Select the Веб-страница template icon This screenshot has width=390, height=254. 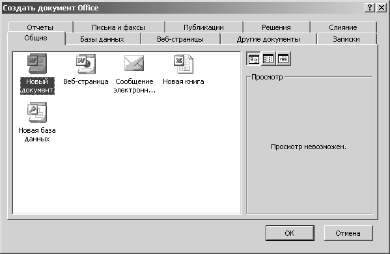(86, 64)
